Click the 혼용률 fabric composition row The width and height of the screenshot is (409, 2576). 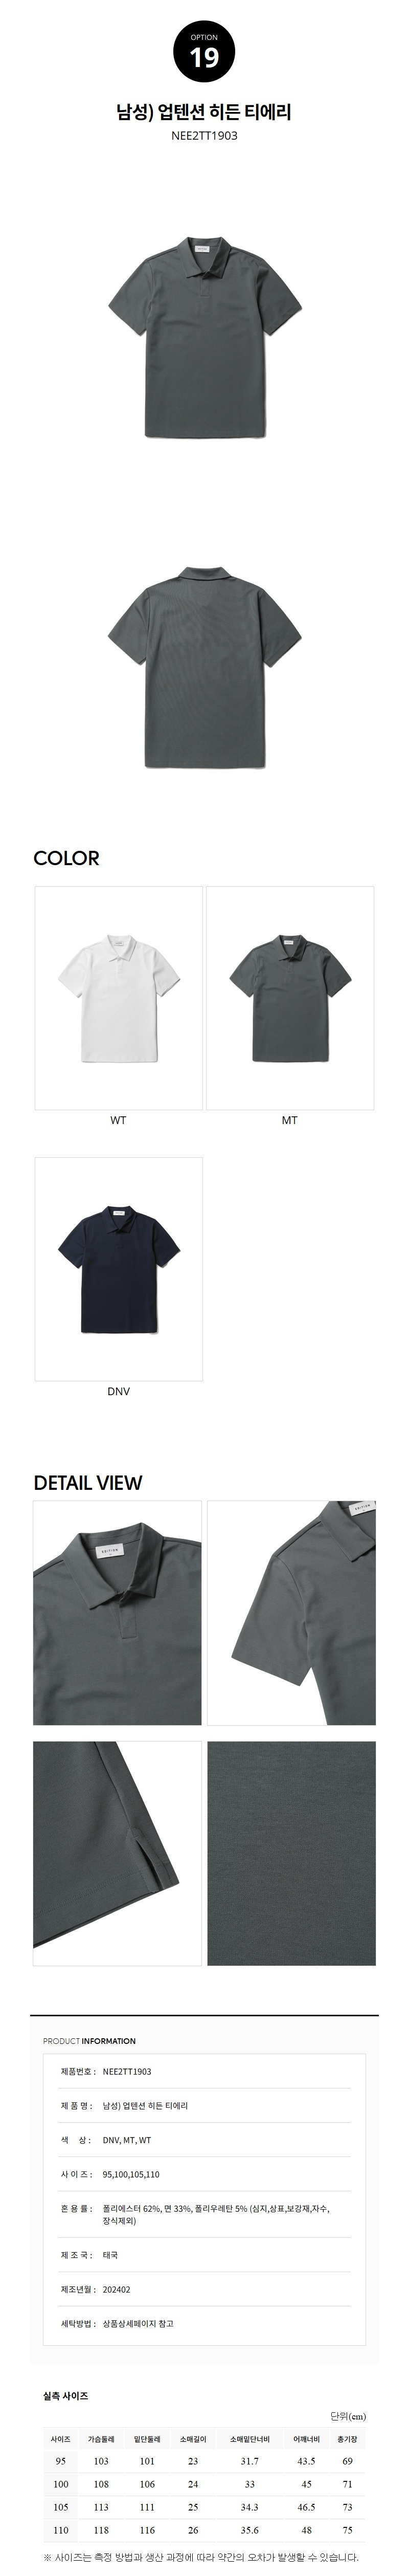(204, 2215)
